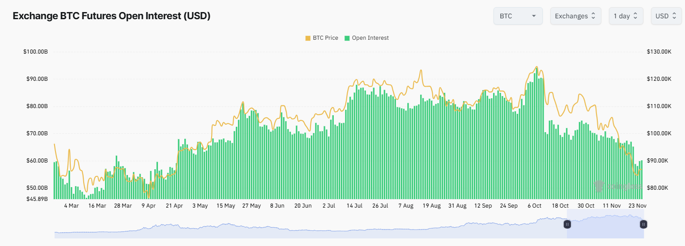The image size is (685, 246).
Task: Open the USD currency selector
Action: (x=666, y=16)
